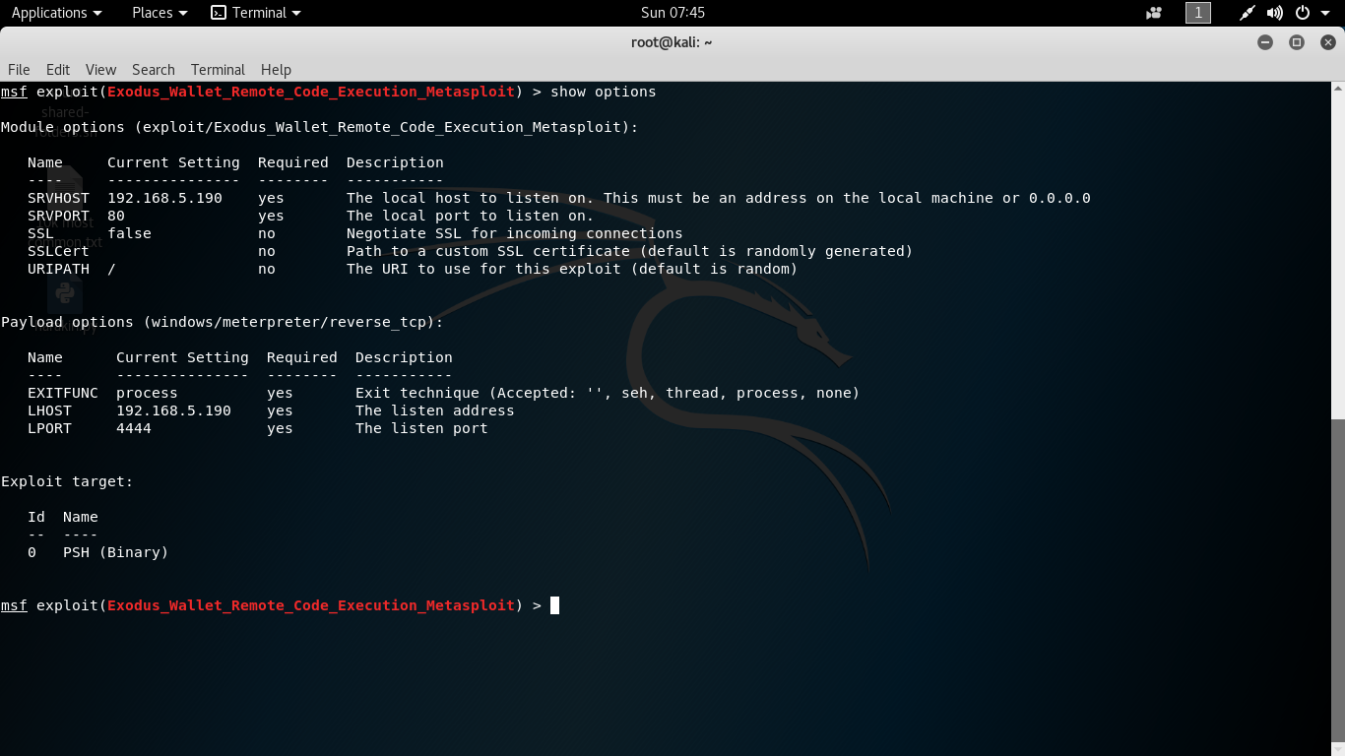Maximize the root@kali terminal window
This screenshot has height=756, width=1345.
(1297, 42)
